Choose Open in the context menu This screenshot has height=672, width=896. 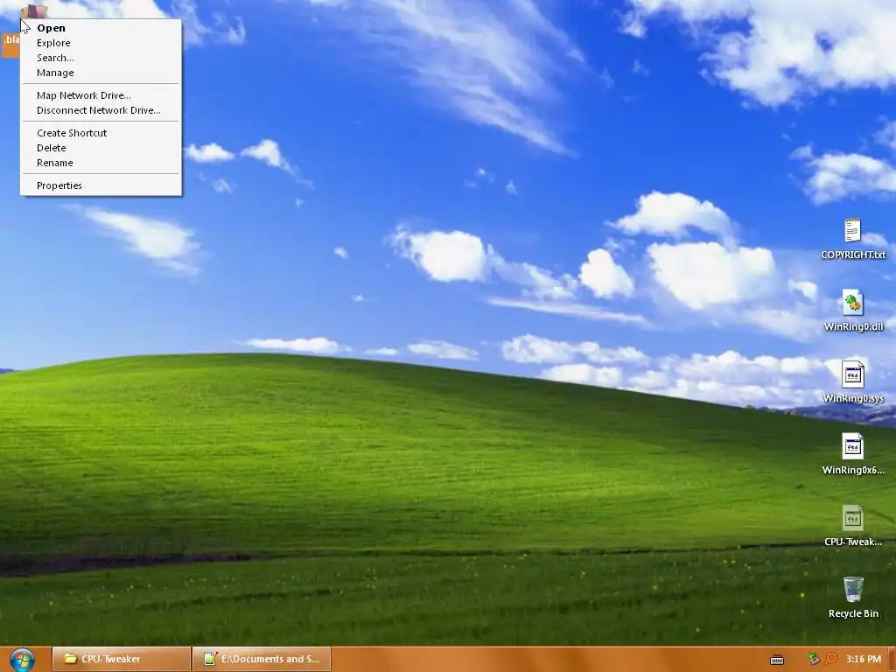tap(101, 28)
